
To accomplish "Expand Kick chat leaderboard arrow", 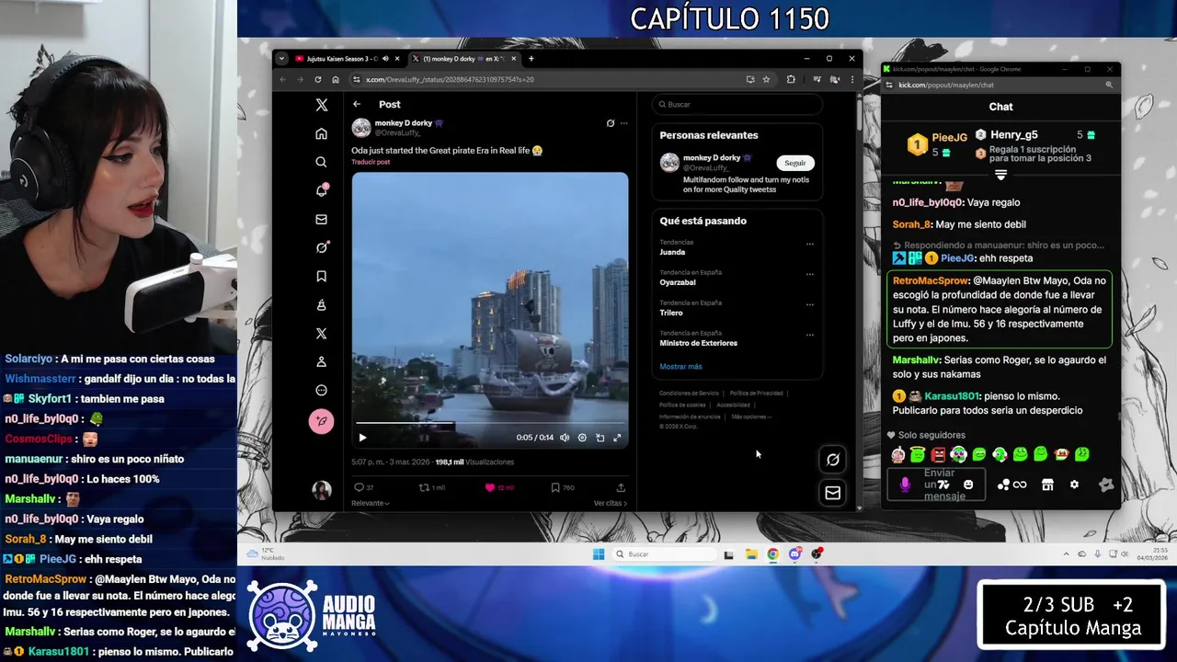I will [1000, 175].
